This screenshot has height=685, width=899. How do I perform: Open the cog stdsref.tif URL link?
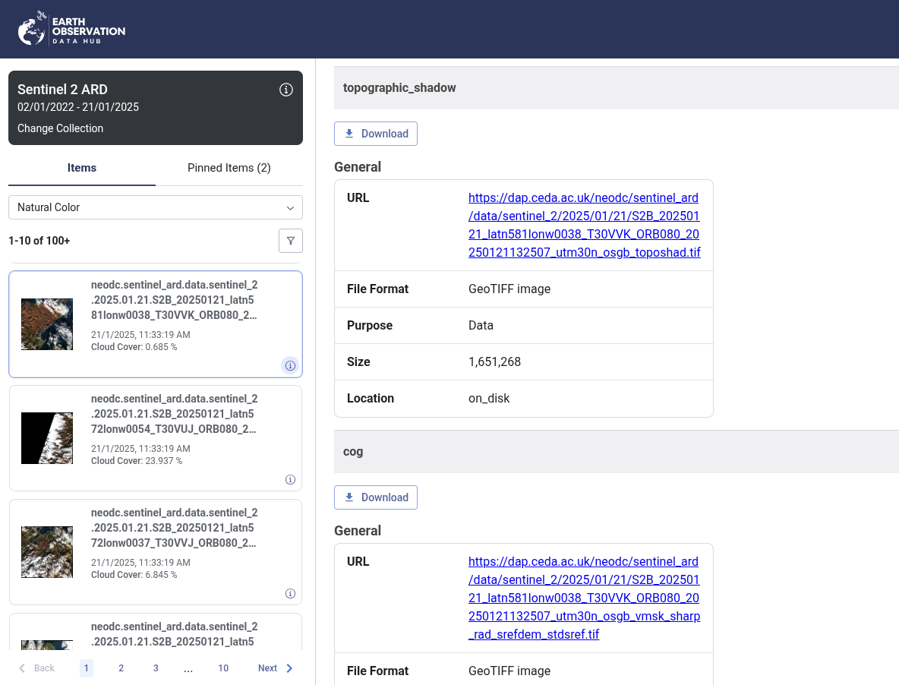coord(584,598)
